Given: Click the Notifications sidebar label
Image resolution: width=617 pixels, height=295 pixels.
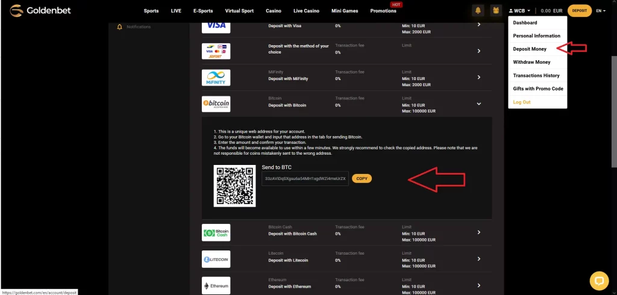Looking at the screenshot, I should 139,26.
